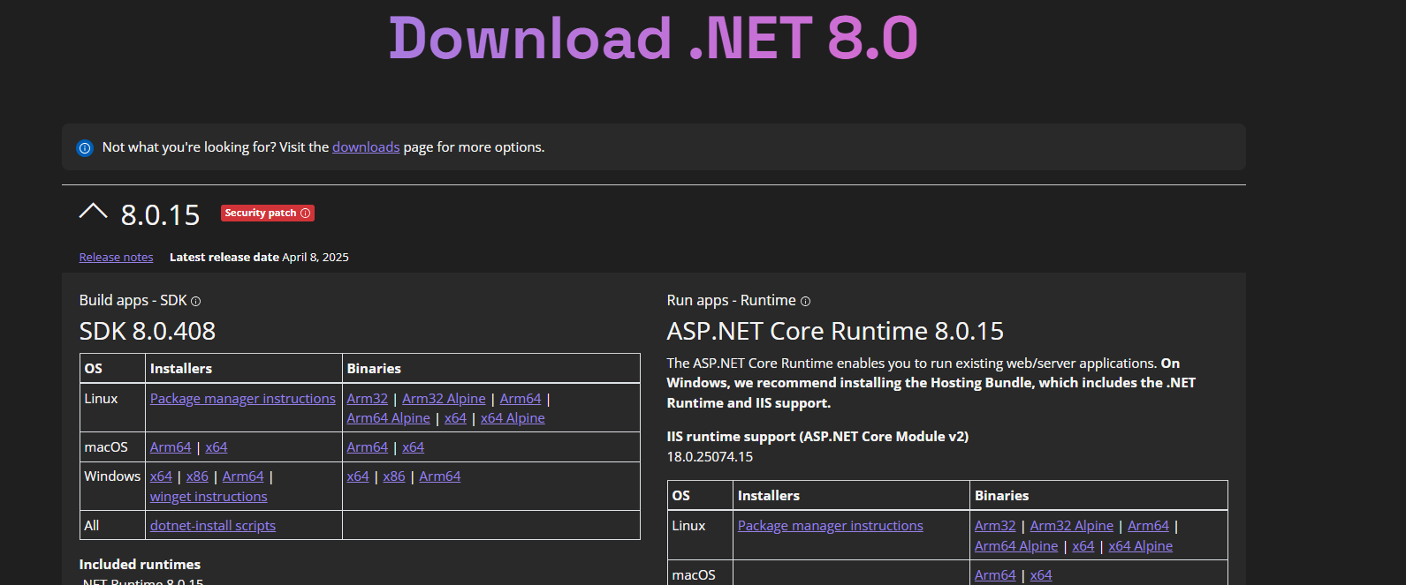The image size is (1406, 585).
Task: Download ASP.NET Runtime Linux Arm32 binary
Action: point(995,526)
